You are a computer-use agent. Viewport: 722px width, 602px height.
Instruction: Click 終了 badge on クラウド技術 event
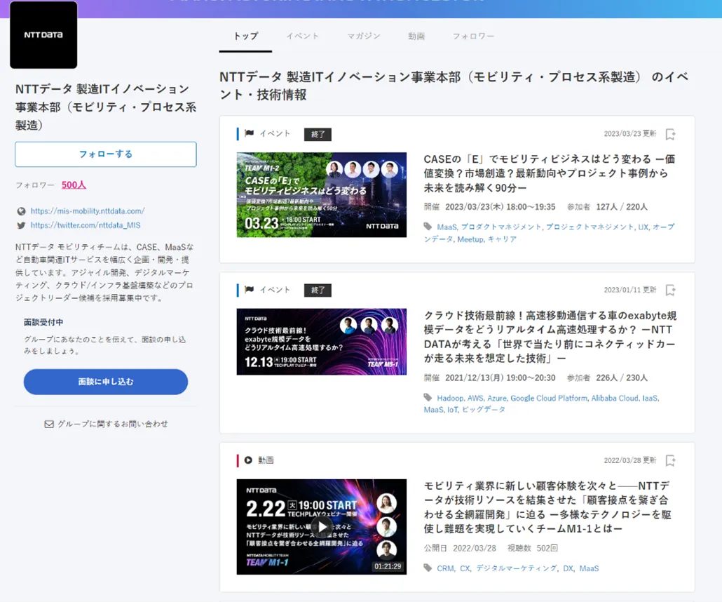(318, 290)
